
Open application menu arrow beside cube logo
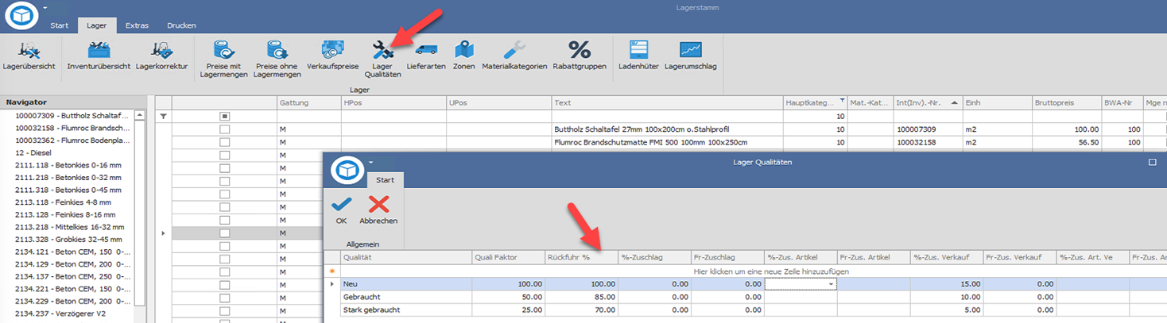[x=45, y=7]
